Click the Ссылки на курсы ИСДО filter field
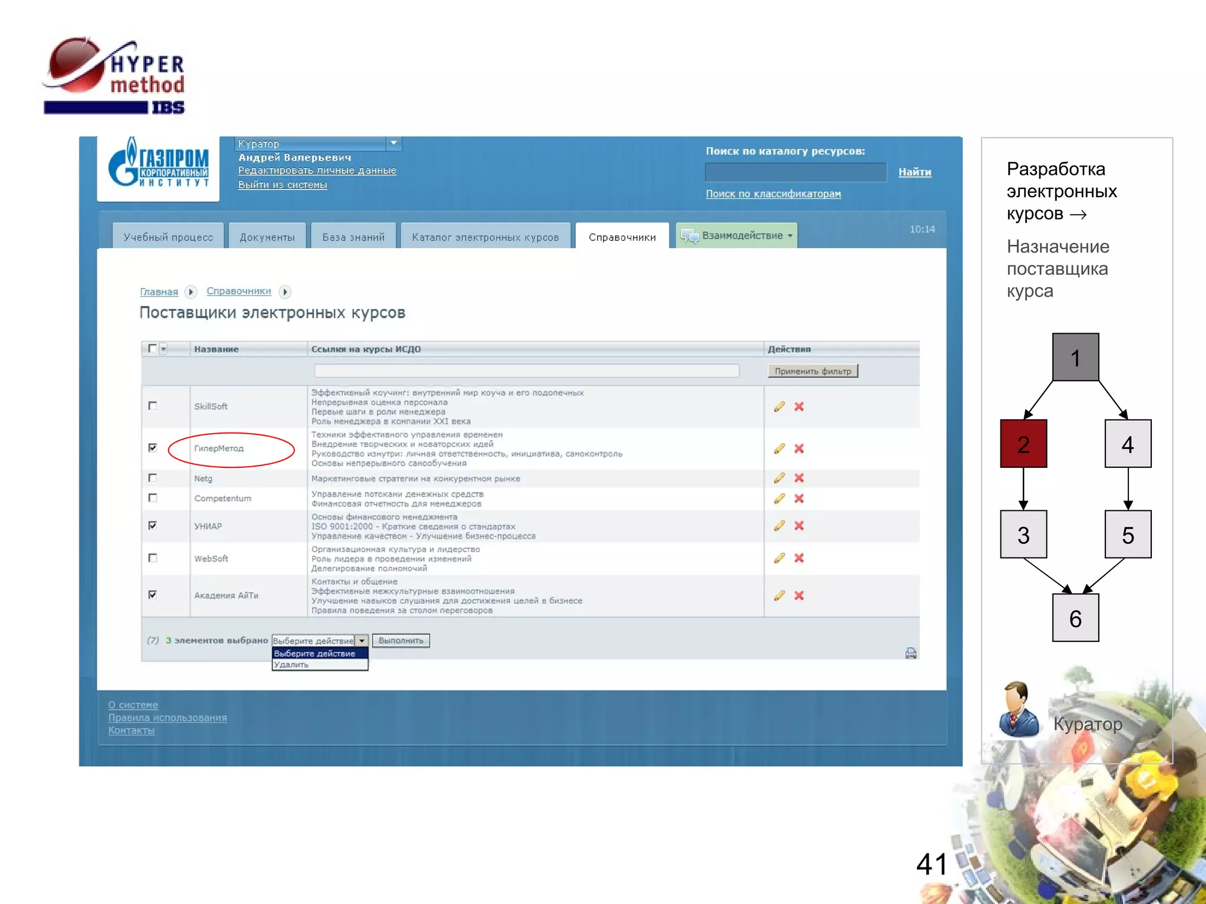1206x904 pixels. [526, 371]
